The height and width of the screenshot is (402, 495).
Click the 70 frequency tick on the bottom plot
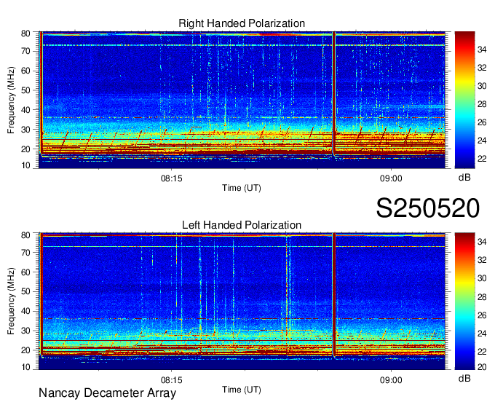(x=25, y=252)
